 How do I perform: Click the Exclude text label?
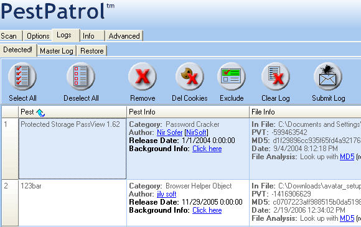coord(232,98)
